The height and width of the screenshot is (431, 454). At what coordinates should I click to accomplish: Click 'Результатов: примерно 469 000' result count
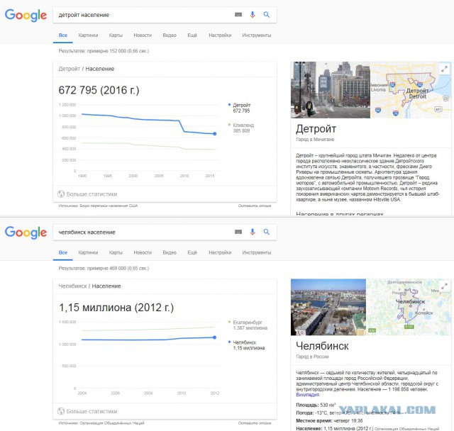click(104, 268)
